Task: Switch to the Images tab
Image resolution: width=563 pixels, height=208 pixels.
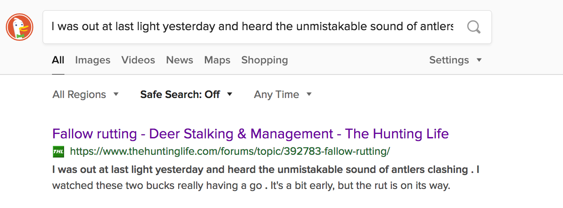Action: point(92,60)
